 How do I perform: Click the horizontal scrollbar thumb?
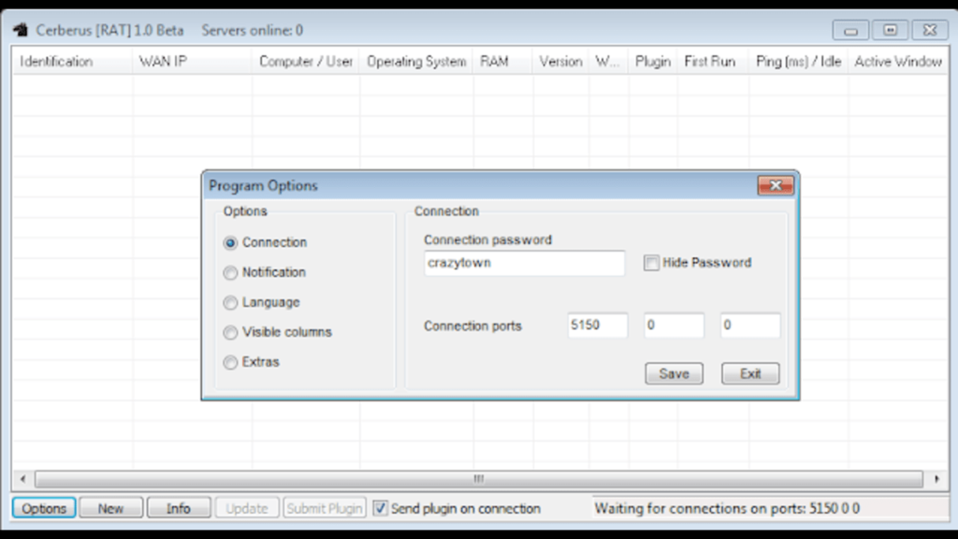click(478, 479)
